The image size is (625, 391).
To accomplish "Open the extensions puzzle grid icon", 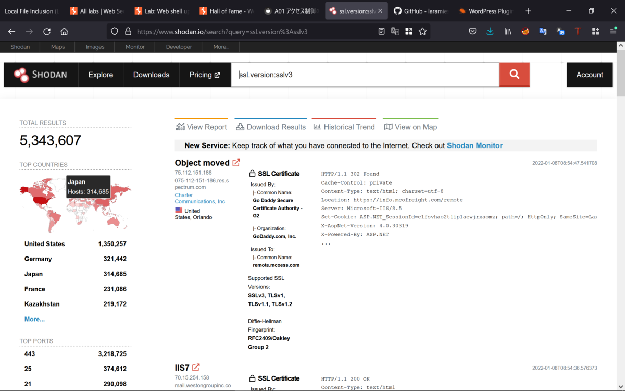I will [x=595, y=32].
